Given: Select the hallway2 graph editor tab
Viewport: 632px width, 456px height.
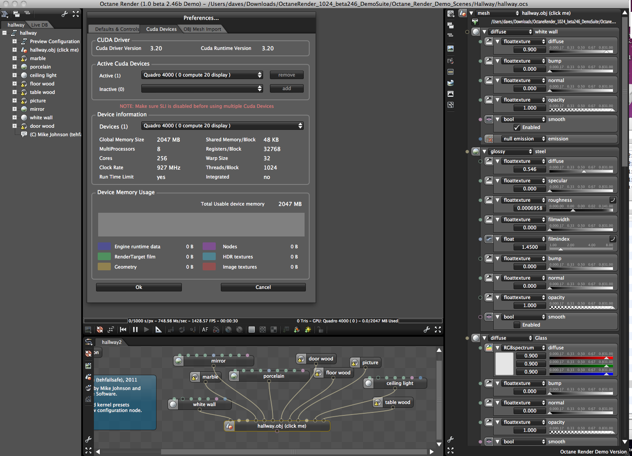Looking at the screenshot, I should [x=112, y=342].
